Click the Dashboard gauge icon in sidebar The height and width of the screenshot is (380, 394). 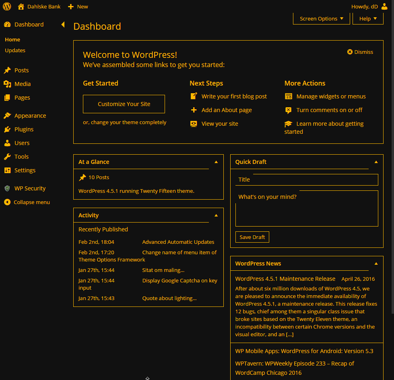[7, 25]
